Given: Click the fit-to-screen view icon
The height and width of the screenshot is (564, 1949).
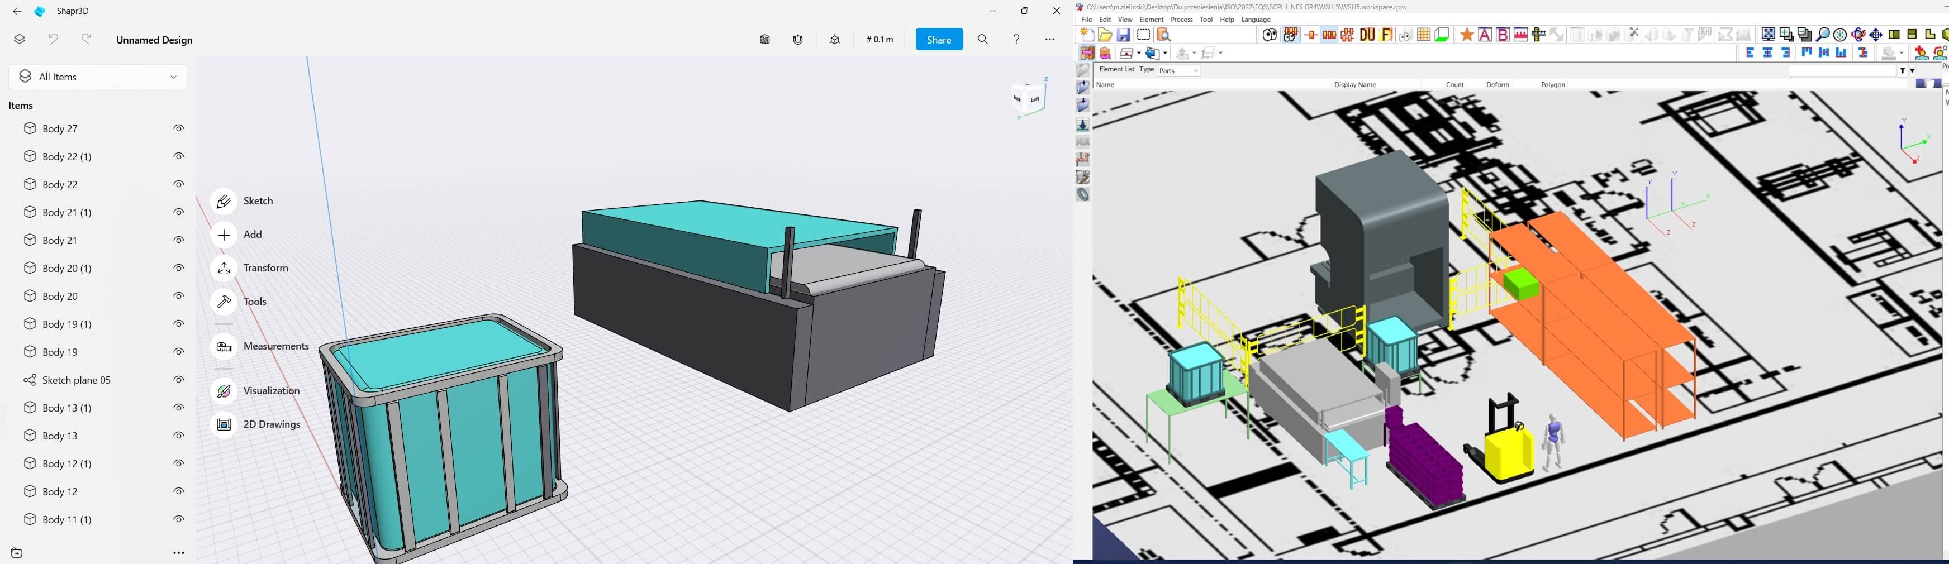Looking at the screenshot, I should 1768,35.
